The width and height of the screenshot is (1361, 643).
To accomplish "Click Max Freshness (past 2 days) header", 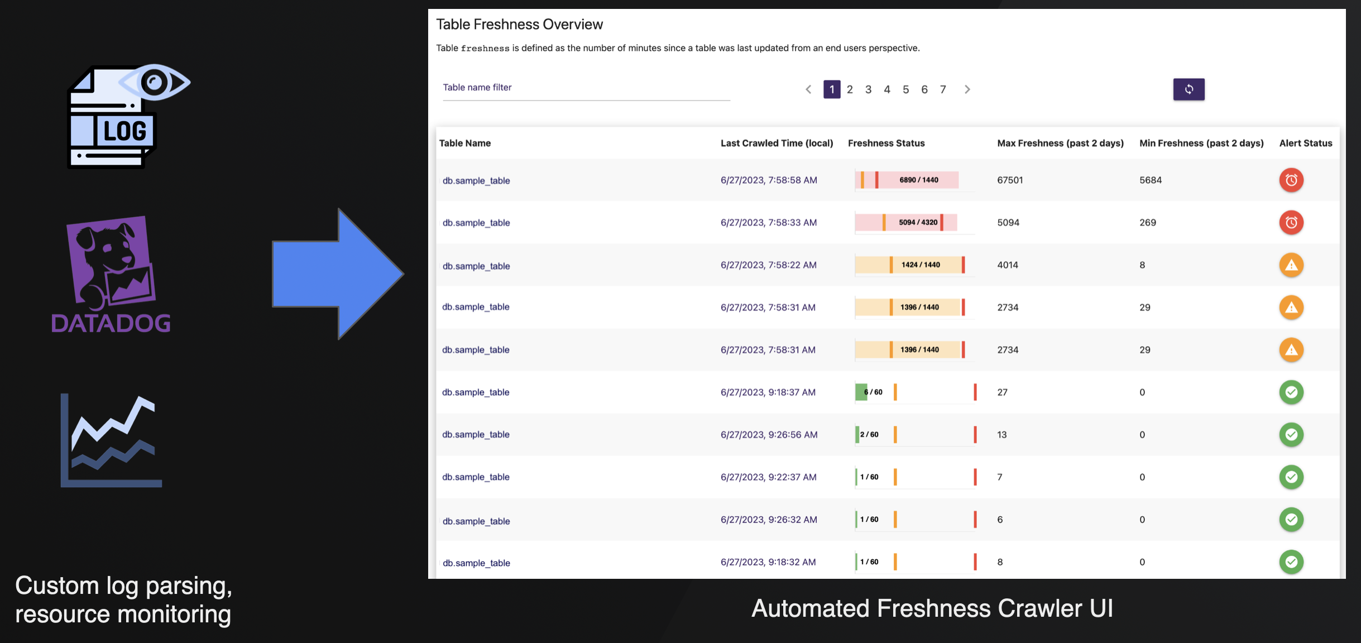I will coord(1060,143).
